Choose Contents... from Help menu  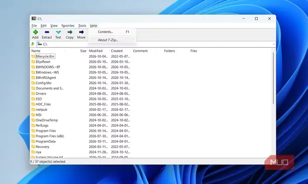click(112, 32)
